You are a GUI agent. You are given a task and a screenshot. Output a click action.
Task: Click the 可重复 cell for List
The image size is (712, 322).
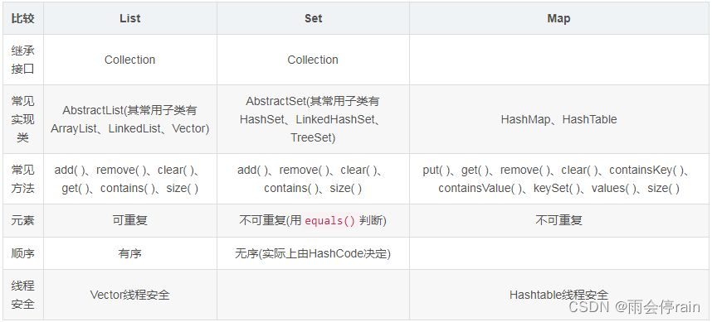click(x=129, y=220)
